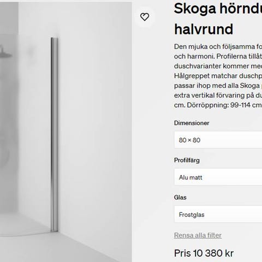This screenshot has height=262, width=262.
Task: Open the Glas dropdown showing Frostglas
Action: pyautogui.click(x=218, y=215)
